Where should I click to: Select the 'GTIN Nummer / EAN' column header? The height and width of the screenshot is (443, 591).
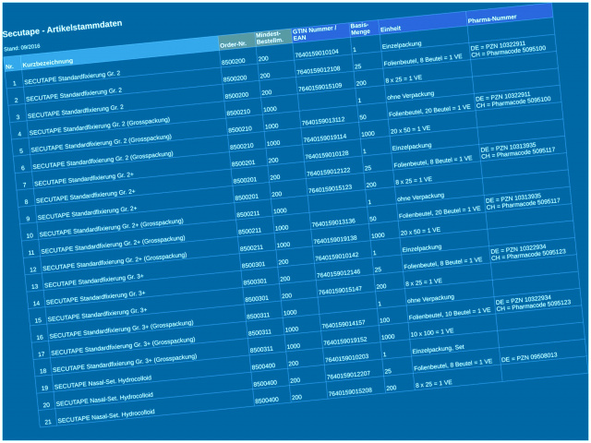(314, 33)
